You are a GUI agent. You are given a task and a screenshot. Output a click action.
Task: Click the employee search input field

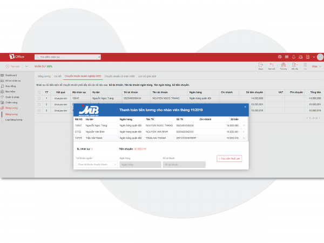pos(67,57)
